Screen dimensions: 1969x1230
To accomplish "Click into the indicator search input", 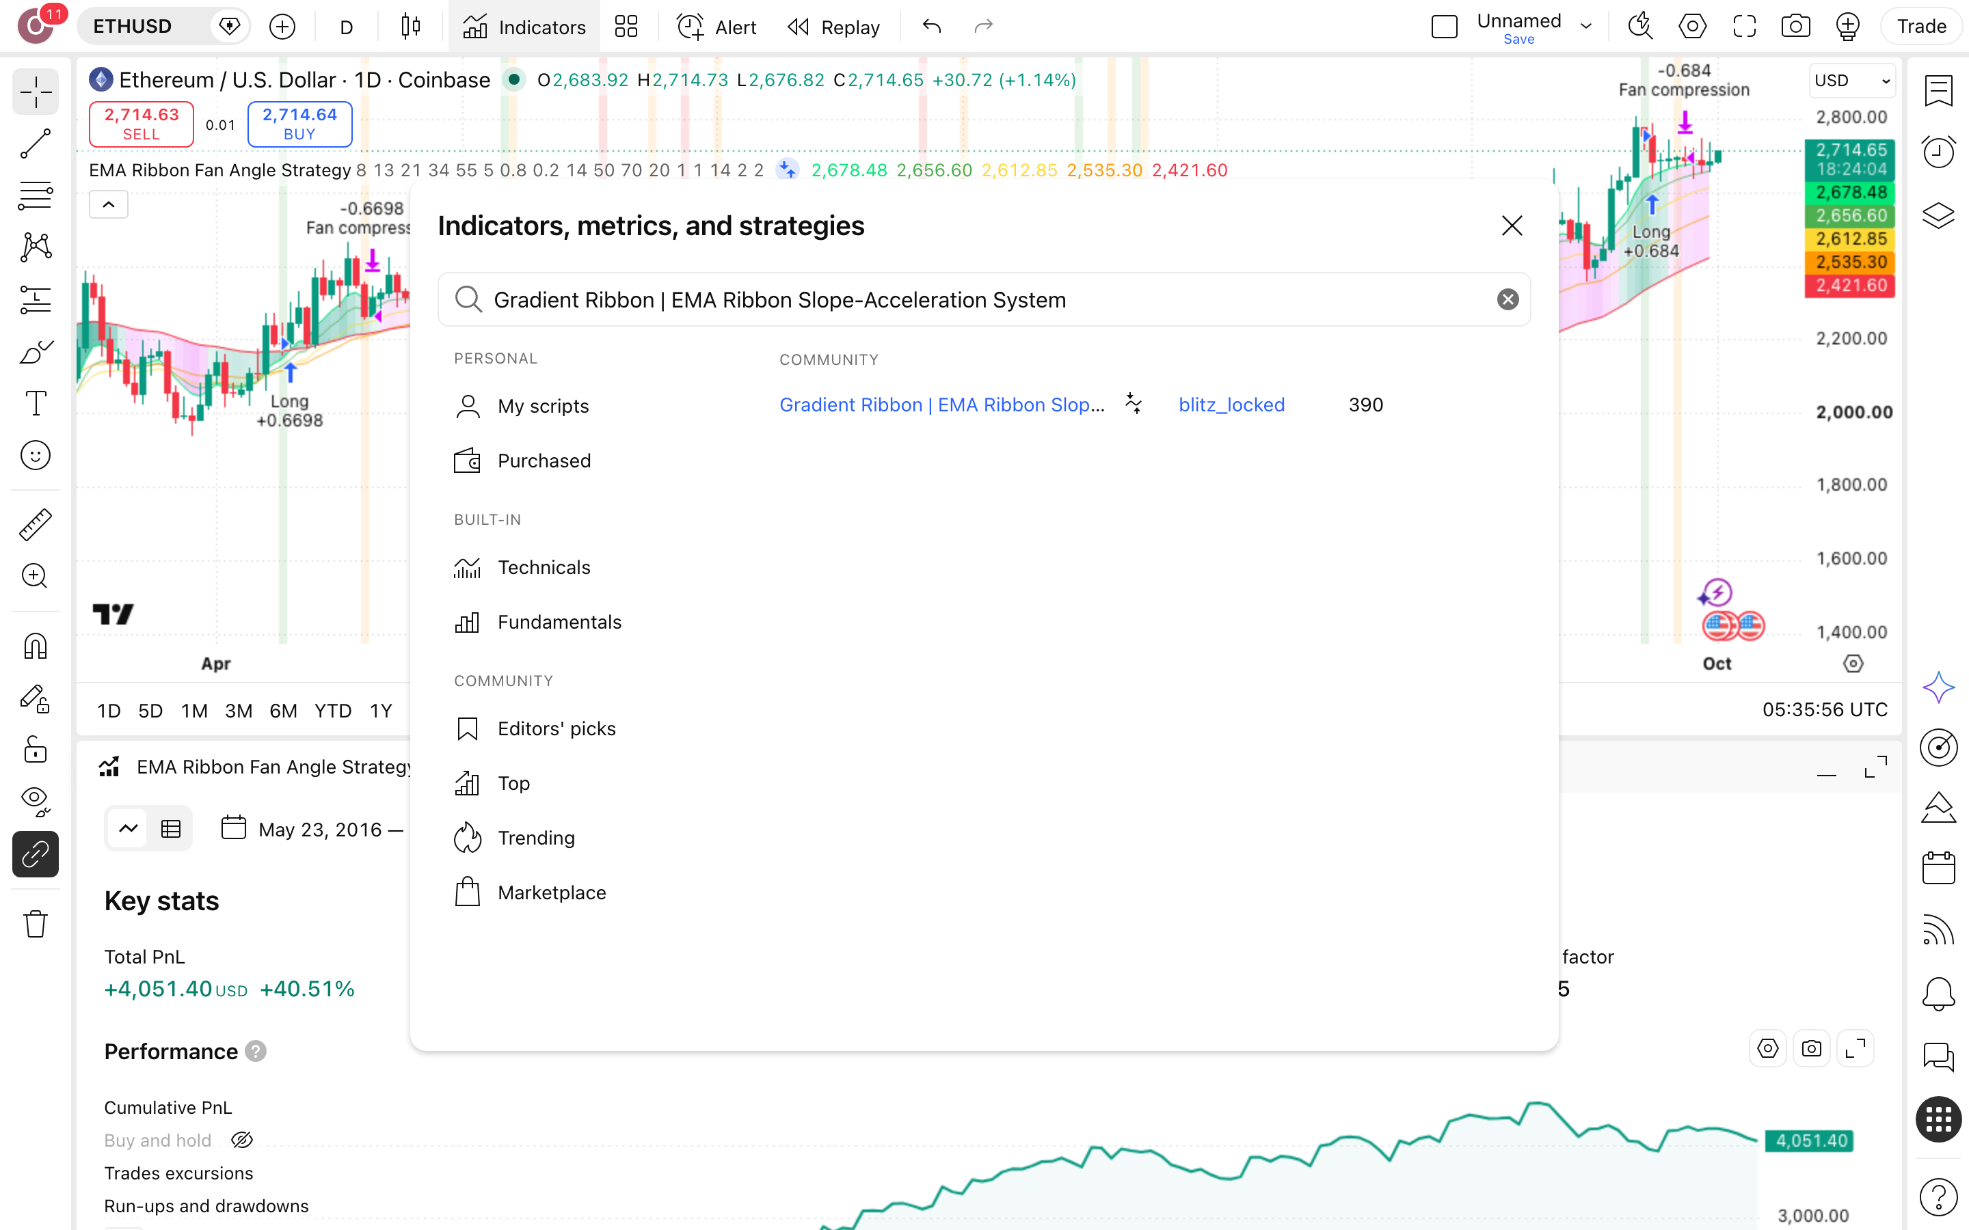I will (x=984, y=299).
